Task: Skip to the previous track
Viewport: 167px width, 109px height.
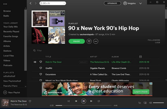Action: (76, 101)
